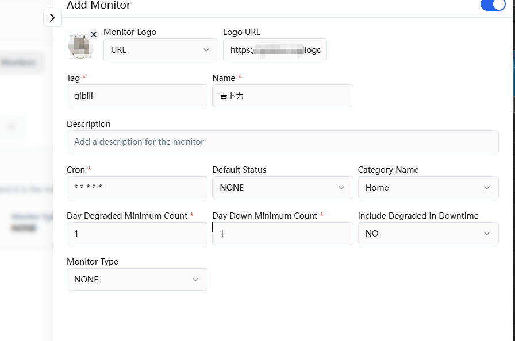Open the Monitor Logo URL dropdown
Viewport: 515px width, 341px height.
160,50
